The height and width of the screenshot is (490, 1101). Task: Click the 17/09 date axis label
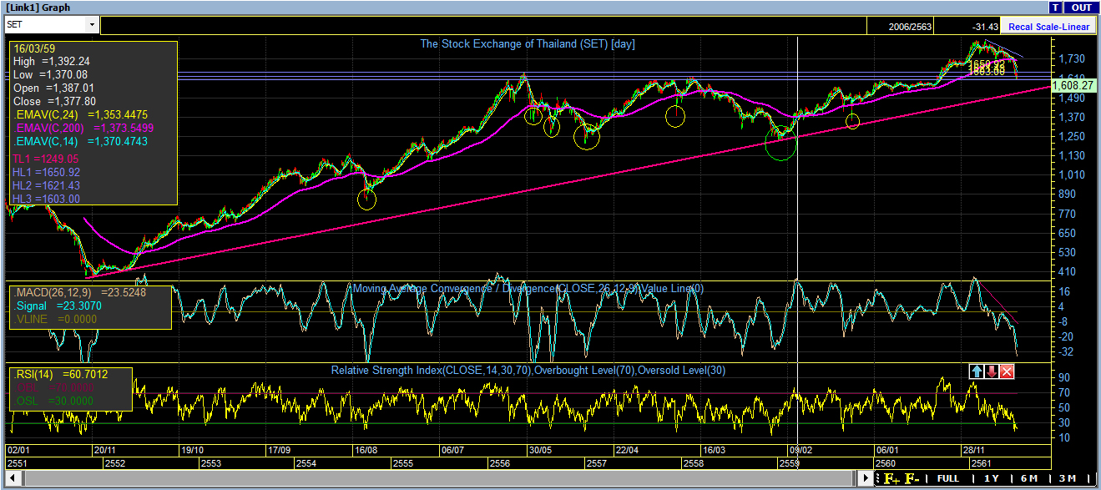click(280, 450)
